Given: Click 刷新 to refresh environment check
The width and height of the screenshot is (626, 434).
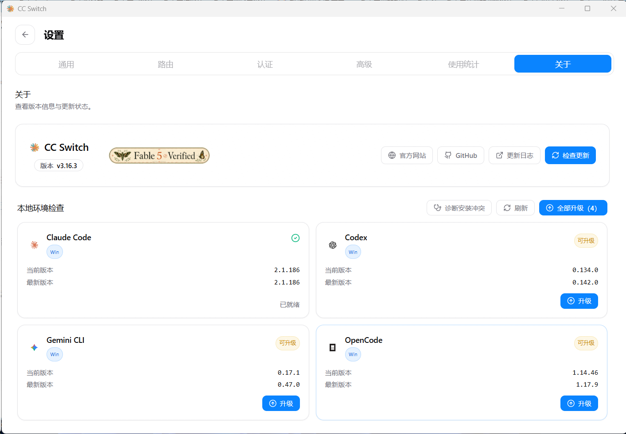Looking at the screenshot, I should [x=515, y=208].
